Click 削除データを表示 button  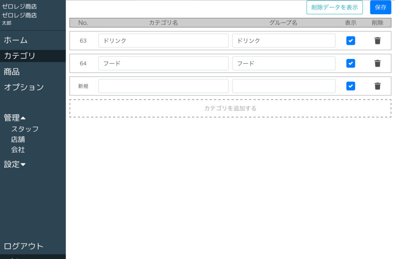tap(334, 7)
